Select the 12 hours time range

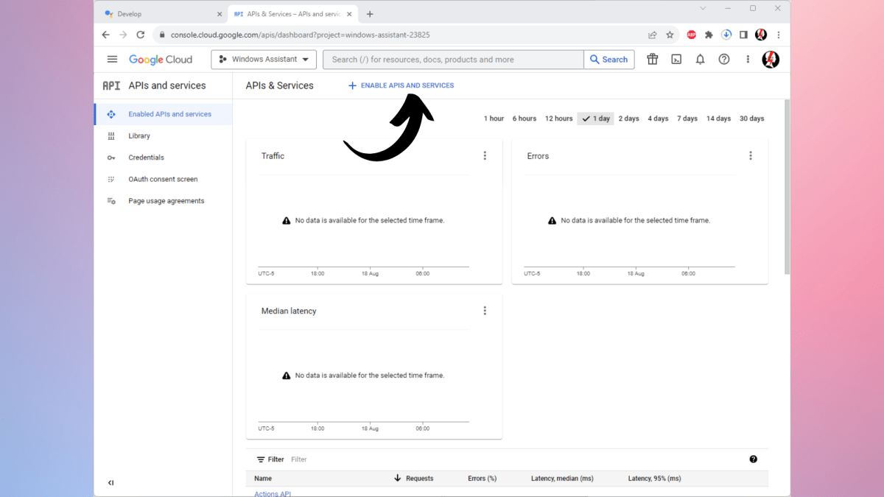tap(558, 119)
